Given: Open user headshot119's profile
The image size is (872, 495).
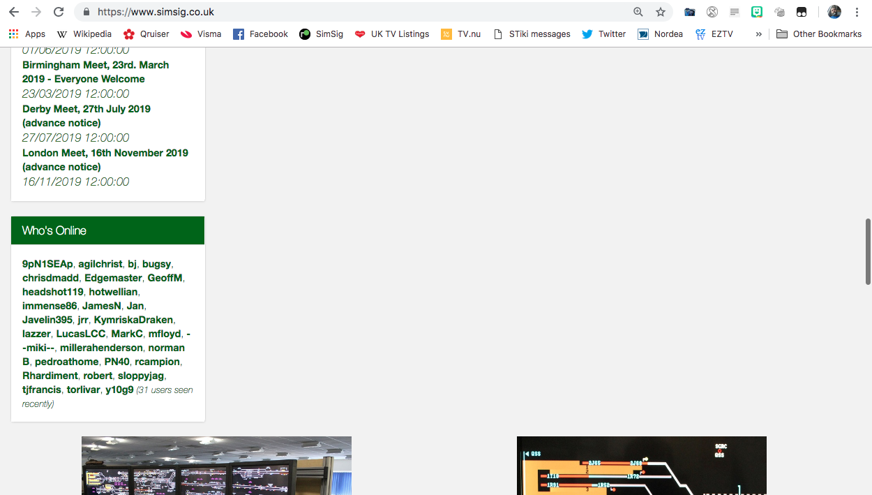Looking at the screenshot, I should point(53,292).
